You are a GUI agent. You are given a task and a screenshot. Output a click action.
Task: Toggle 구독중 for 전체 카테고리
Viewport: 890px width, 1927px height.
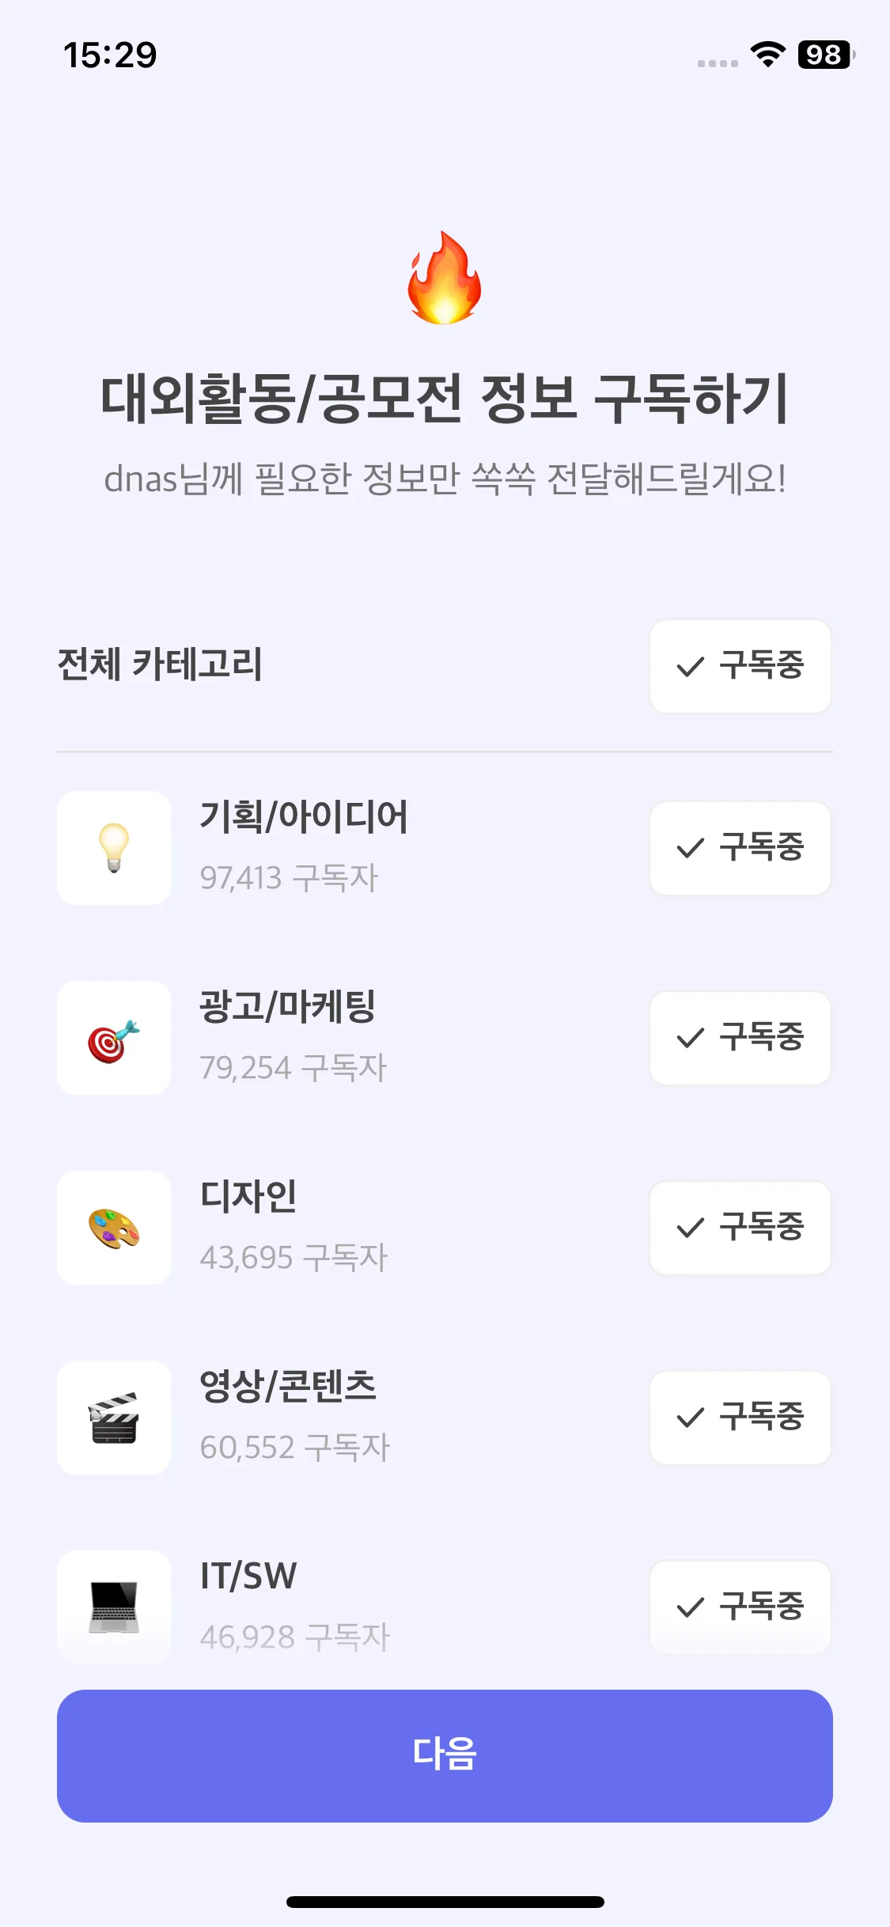[x=740, y=666]
